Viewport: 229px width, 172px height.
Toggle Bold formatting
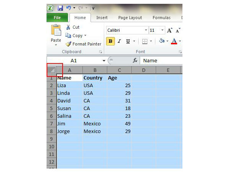tap(111, 41)
